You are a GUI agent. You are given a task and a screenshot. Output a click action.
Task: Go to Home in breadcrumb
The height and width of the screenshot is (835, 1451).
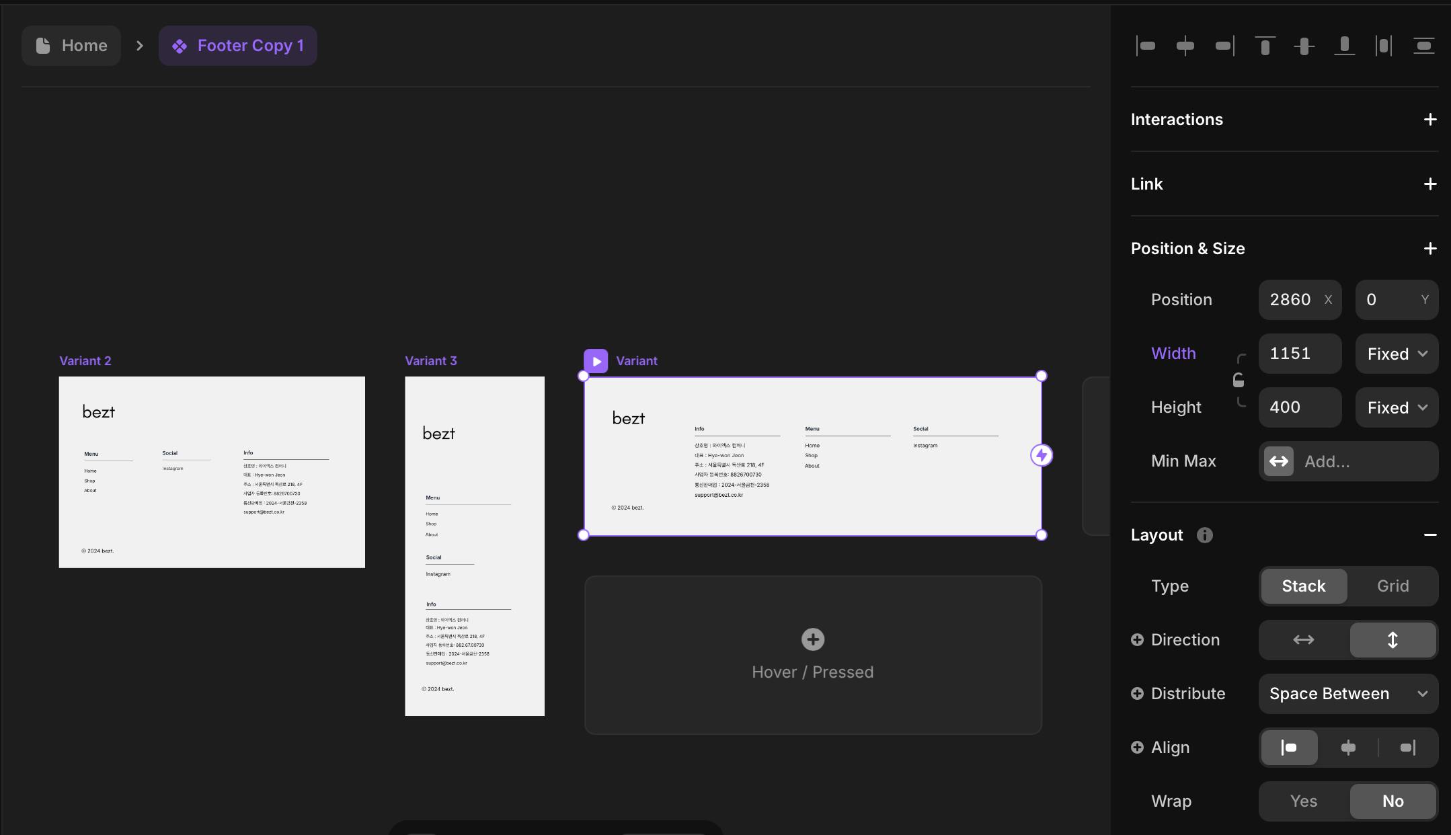(72, 46)
